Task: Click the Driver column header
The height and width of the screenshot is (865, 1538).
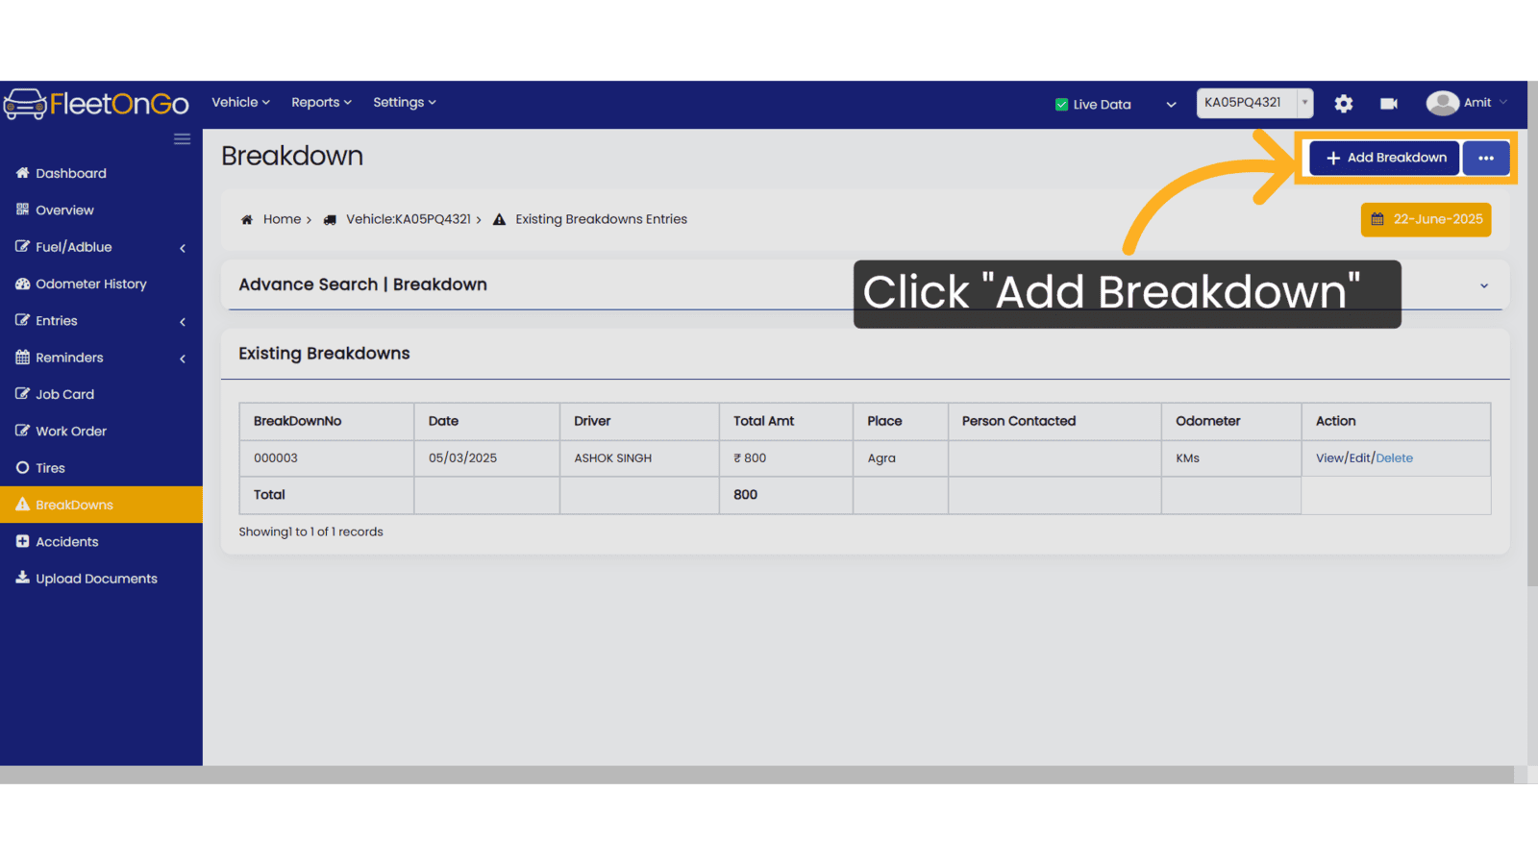Action: coord(639,421)
